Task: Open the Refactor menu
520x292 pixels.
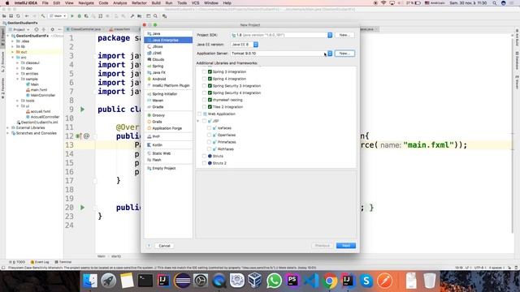Action: point(139,3)
